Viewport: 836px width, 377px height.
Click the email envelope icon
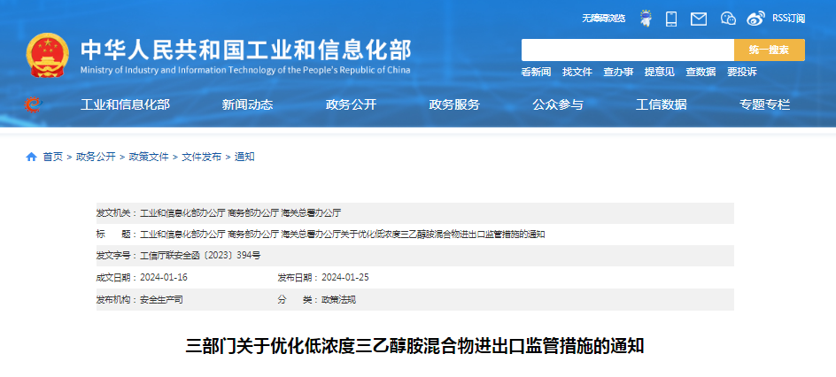(699, 19)
